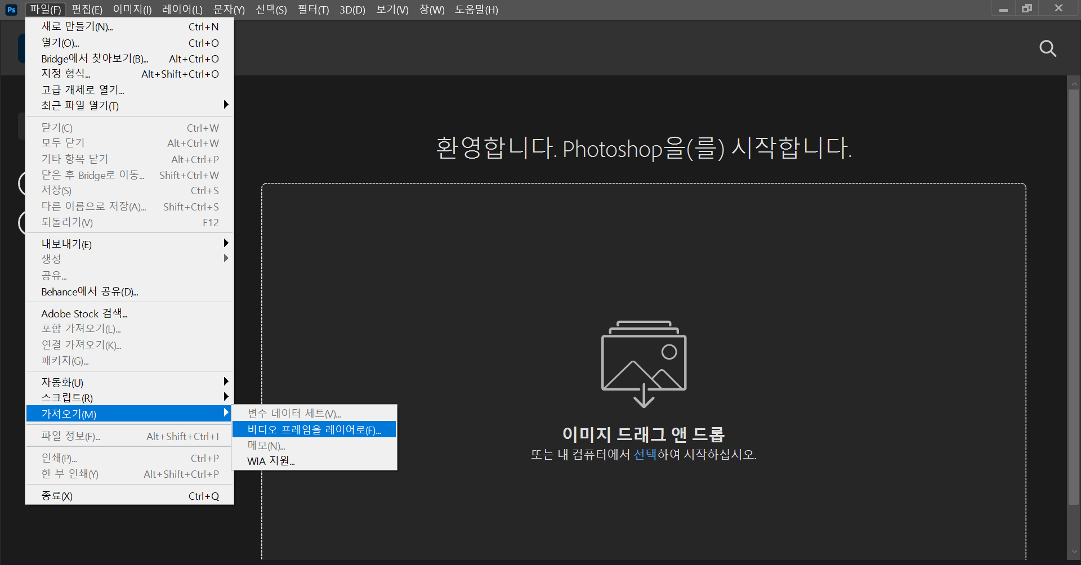Expand 최근 파일 열기(T) submenu
This screenshot has height=565, width=1081.
[x=129, y=105]
